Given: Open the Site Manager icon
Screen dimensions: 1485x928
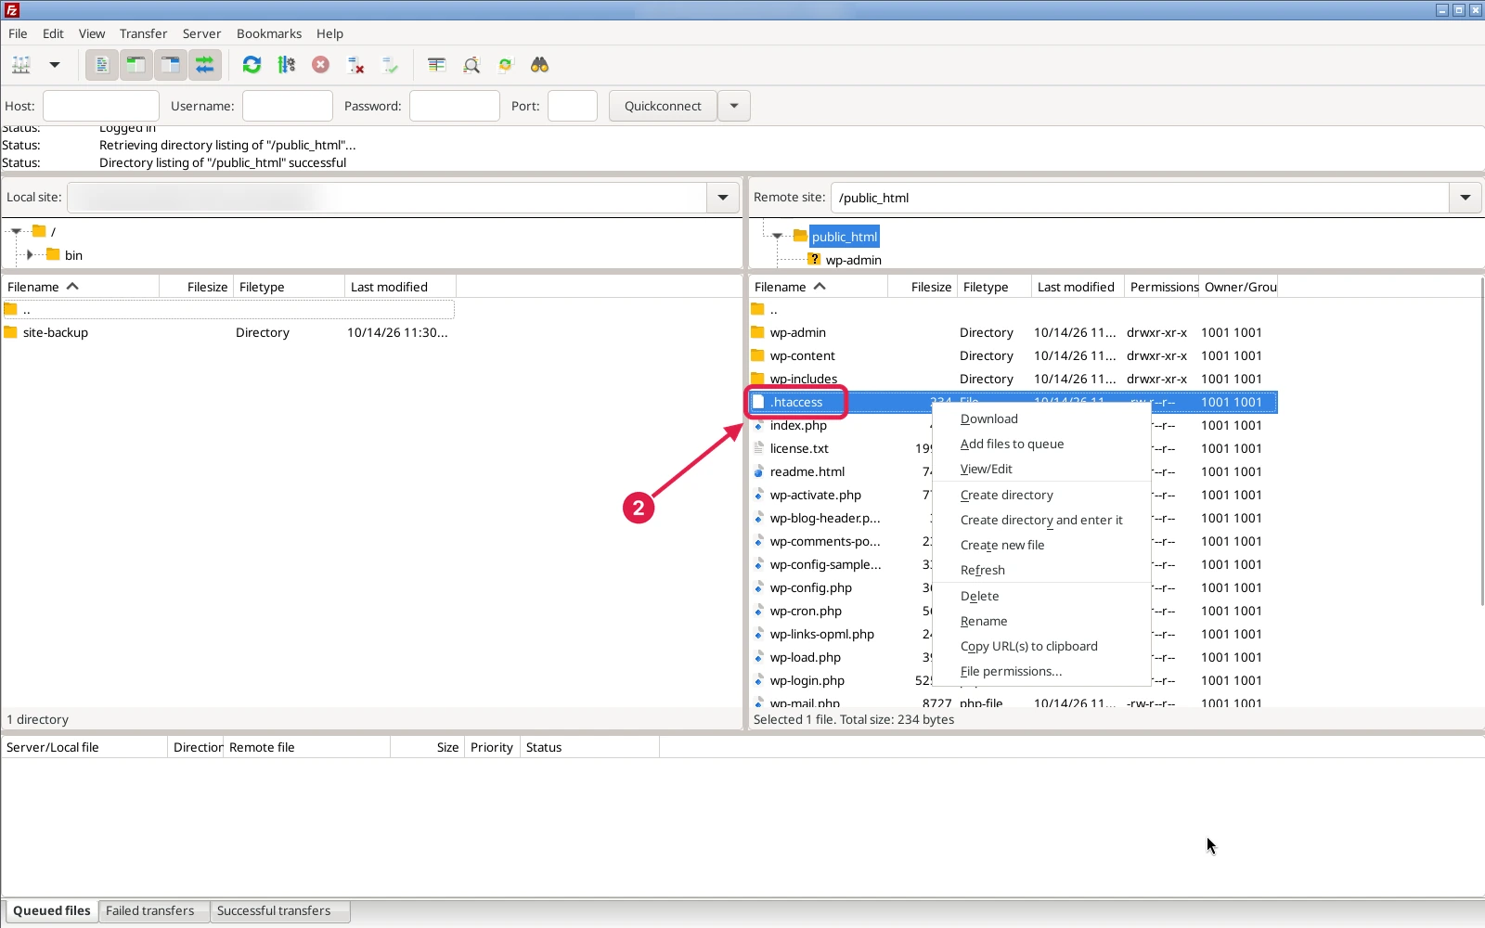Looking at the screenshot, I should click(20, 65).
